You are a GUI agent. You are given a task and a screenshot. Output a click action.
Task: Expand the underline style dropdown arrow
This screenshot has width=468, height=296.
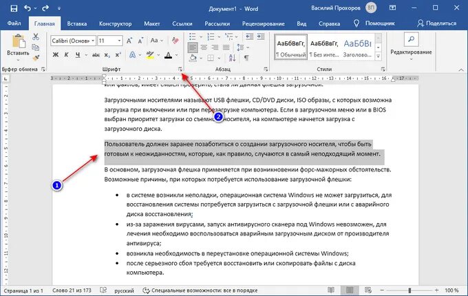86,55
